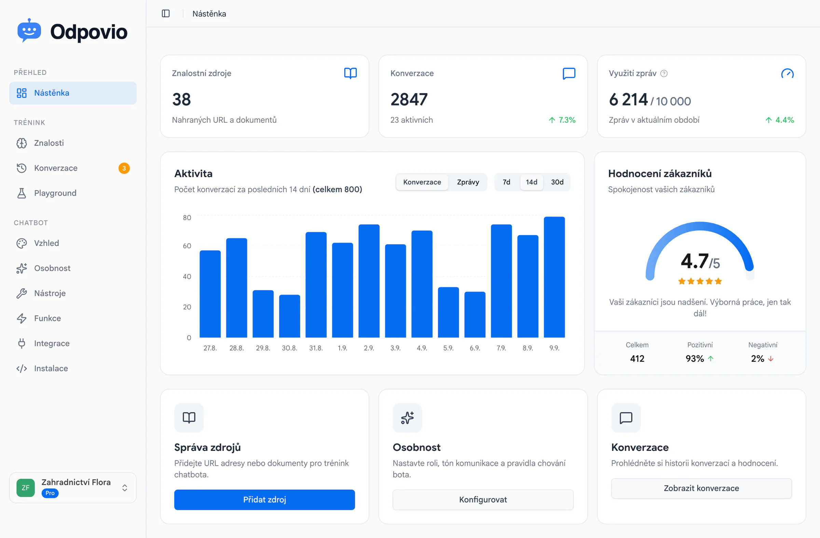Click the Konfigurovat button
This screenshot has height=538, width=820.
point(483,500)
